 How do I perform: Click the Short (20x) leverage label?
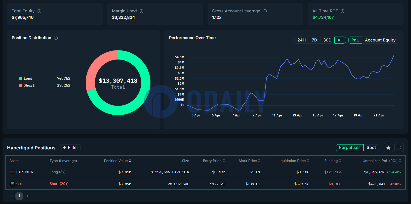pyautogui.click(x=59, y=184)
